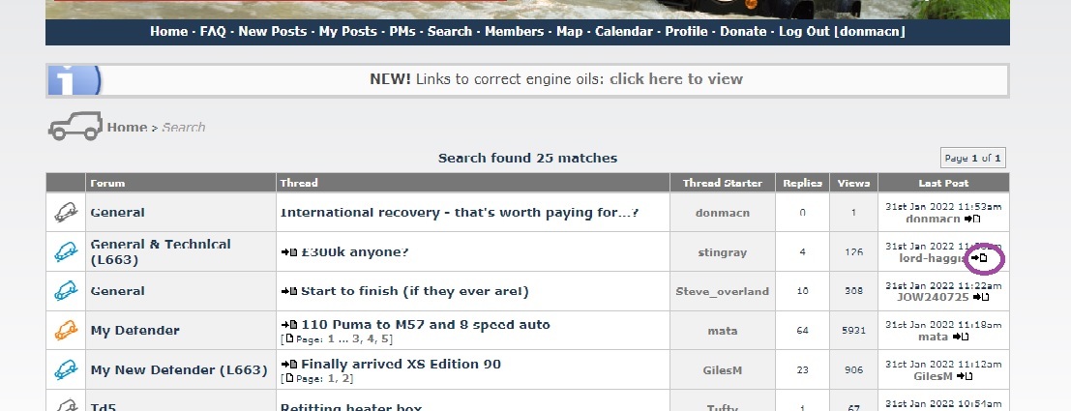
Task: Follow 'click here to view' engine oils link
Action: (676, 79)
